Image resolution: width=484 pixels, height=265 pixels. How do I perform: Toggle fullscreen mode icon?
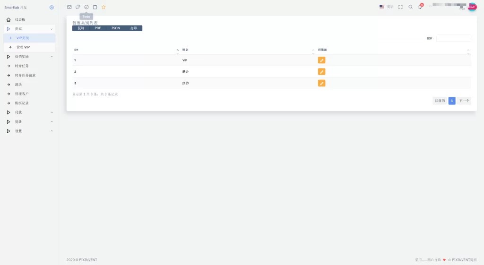(x=400, y=7)
